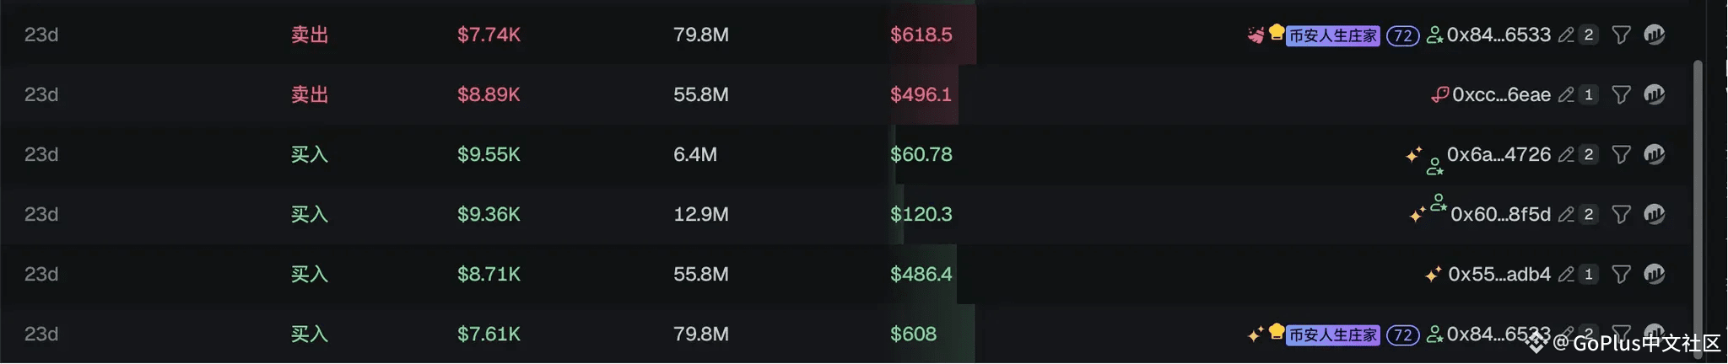
Task: Click the sparkle icon before 0x55...adb4
Action: 1433,275
